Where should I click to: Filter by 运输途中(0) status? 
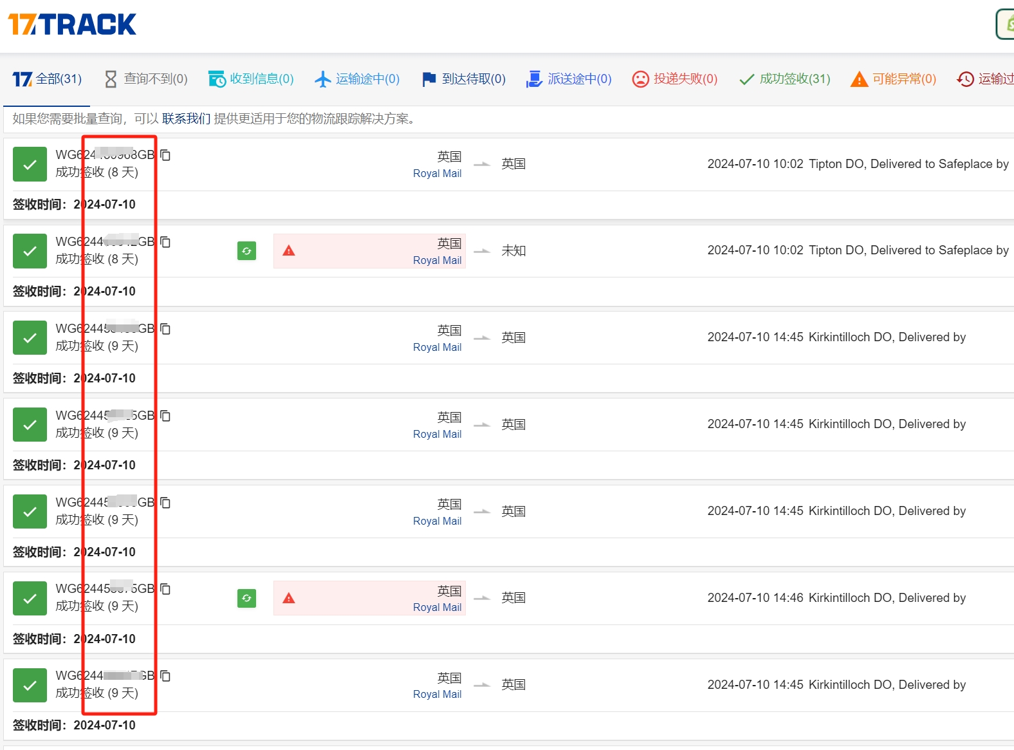pos(357,79)
